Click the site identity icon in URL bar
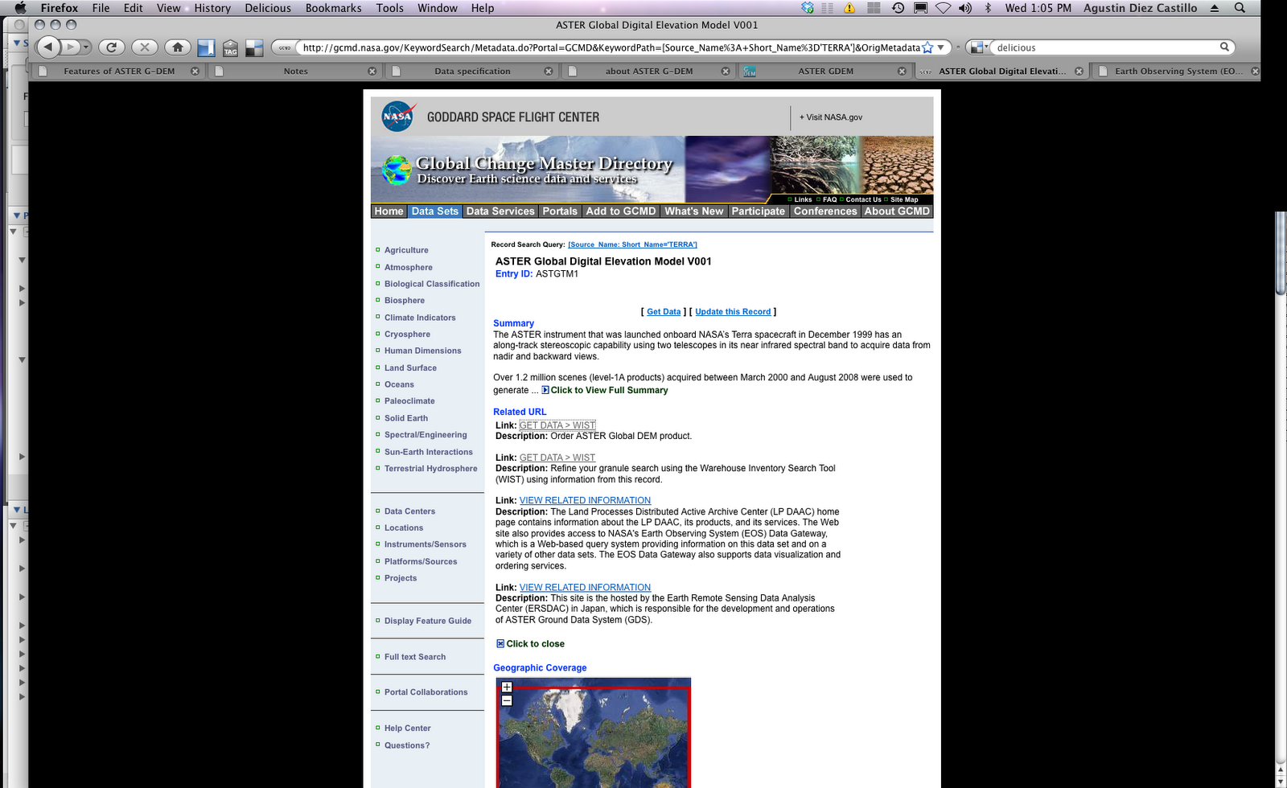The width and height of the screenshot is (1287, 788). pyautogui.click(x=285, y=47)
